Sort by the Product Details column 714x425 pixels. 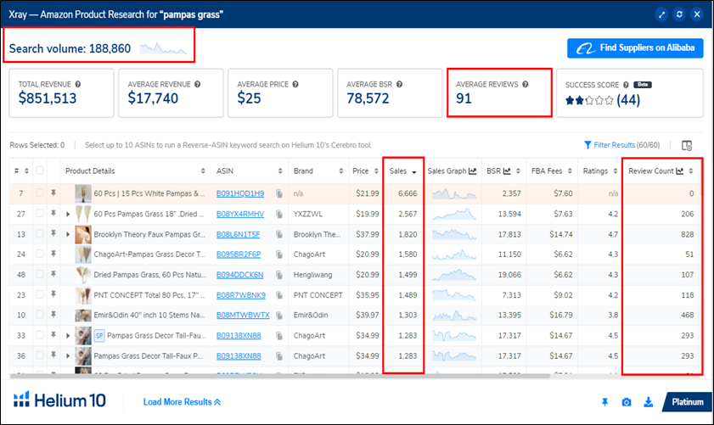pos(203,171)
